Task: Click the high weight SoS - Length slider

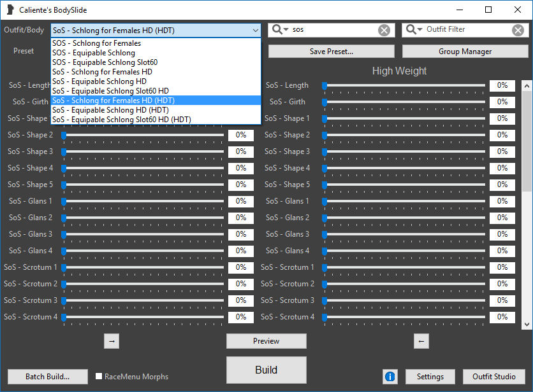Action: point(404,85)
